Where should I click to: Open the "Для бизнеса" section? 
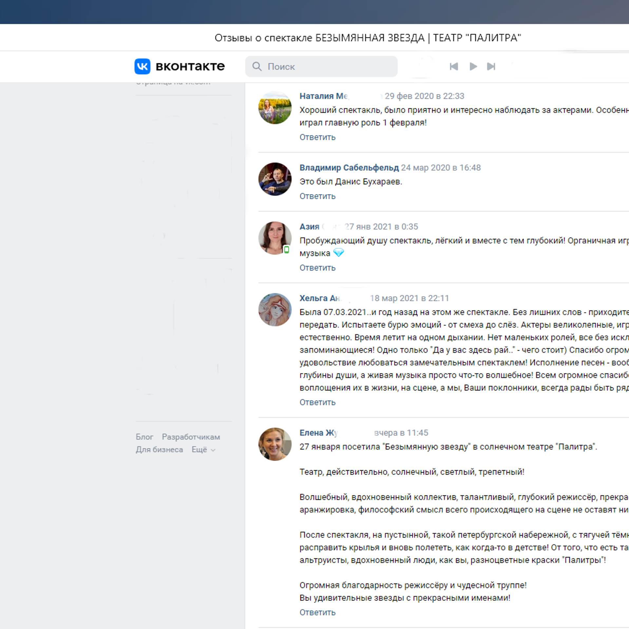[x=160, y=449]
